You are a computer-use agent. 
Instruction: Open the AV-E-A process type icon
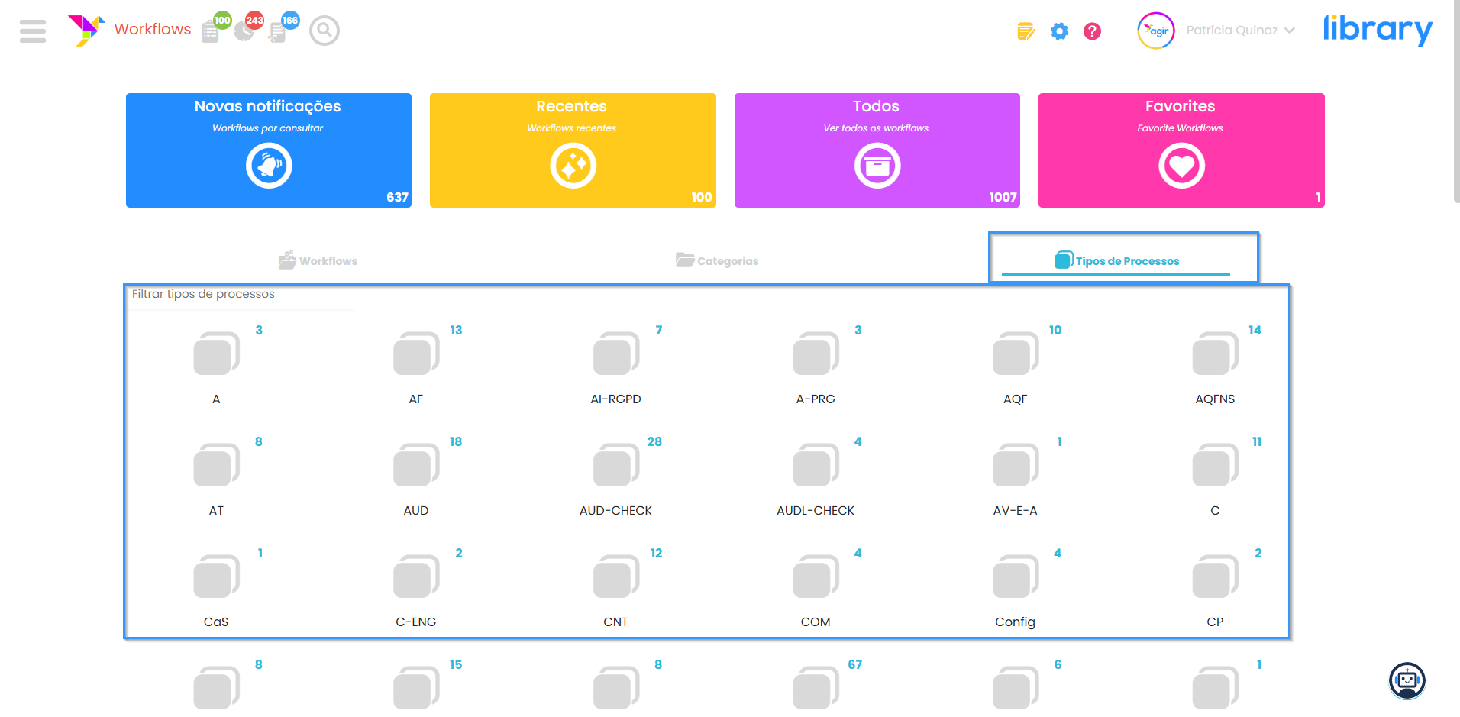click(1016, 465)
